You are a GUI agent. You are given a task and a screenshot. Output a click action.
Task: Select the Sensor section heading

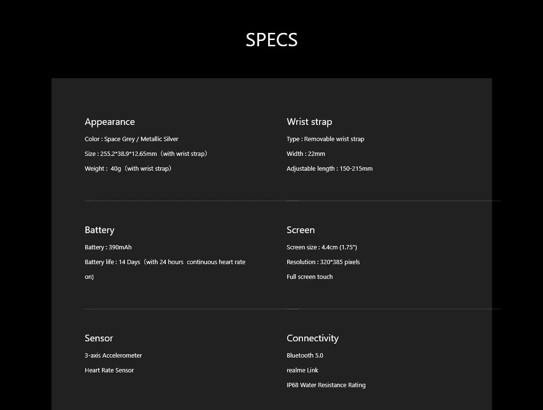99,338
